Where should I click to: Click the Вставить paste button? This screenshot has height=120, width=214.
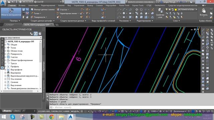[204, 12]
